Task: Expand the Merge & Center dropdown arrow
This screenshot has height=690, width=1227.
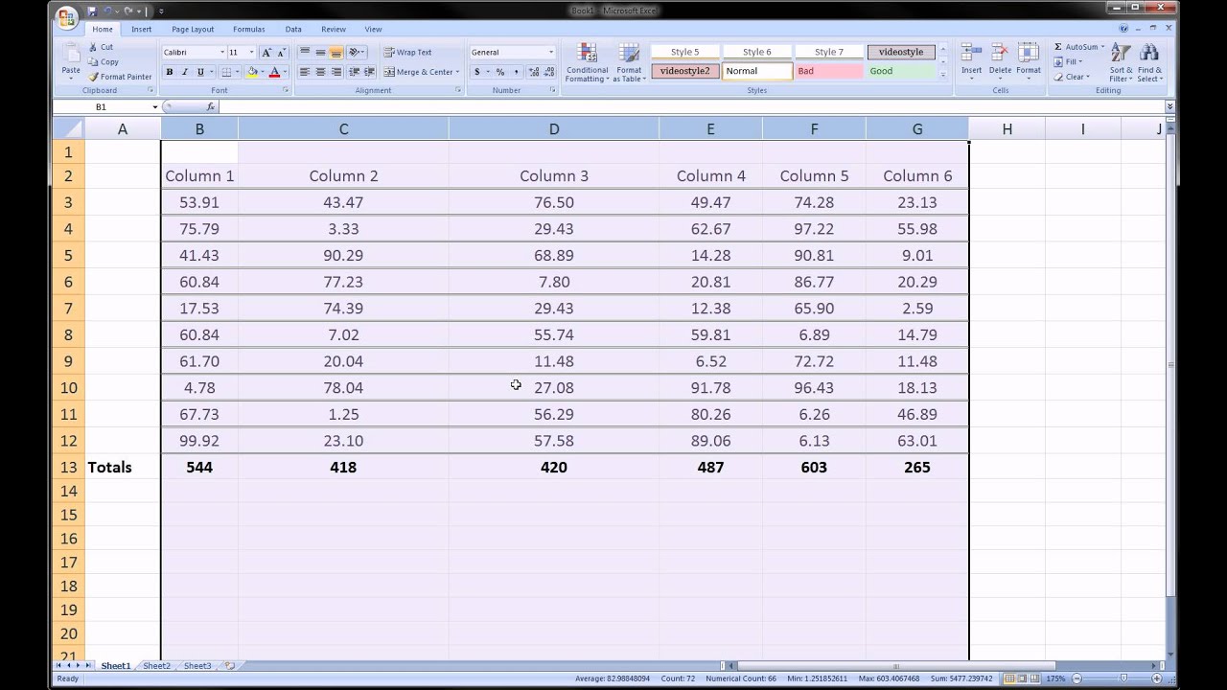Action: coord(457,72)
